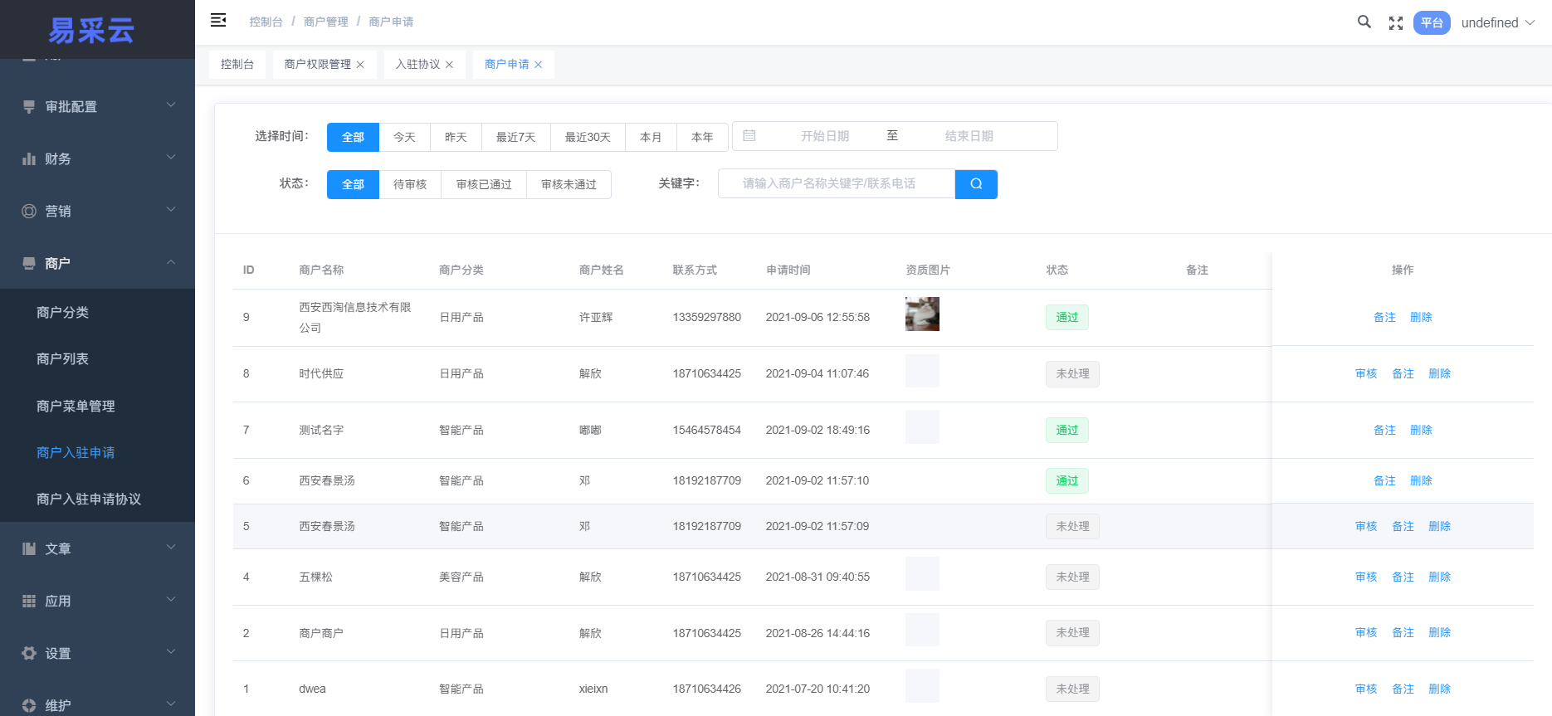Switch to the 入驻协议 tab
1552x716 pixels.
(x=417, y=65)
